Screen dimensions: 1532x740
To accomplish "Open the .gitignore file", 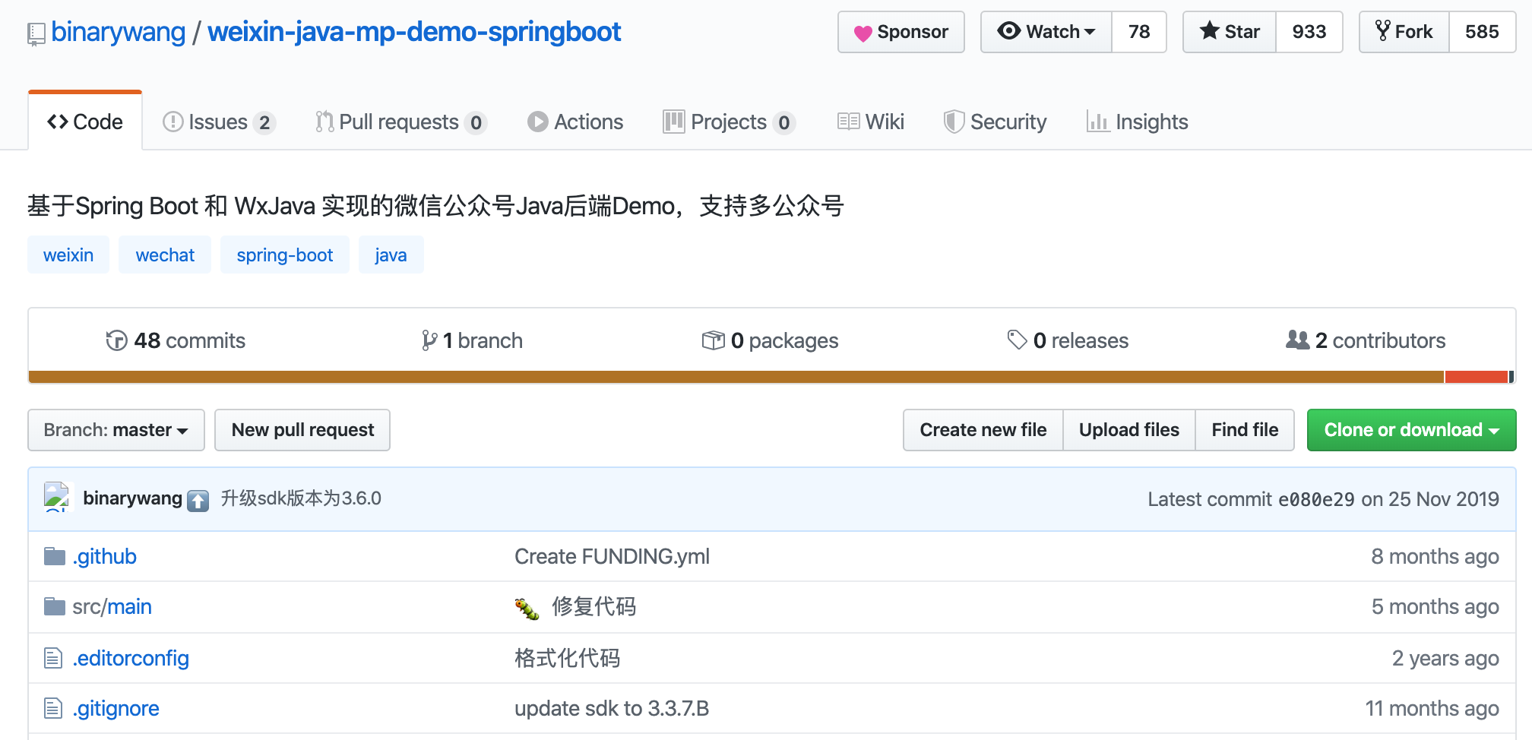I will pyautogui.click(x=116, y=708).
